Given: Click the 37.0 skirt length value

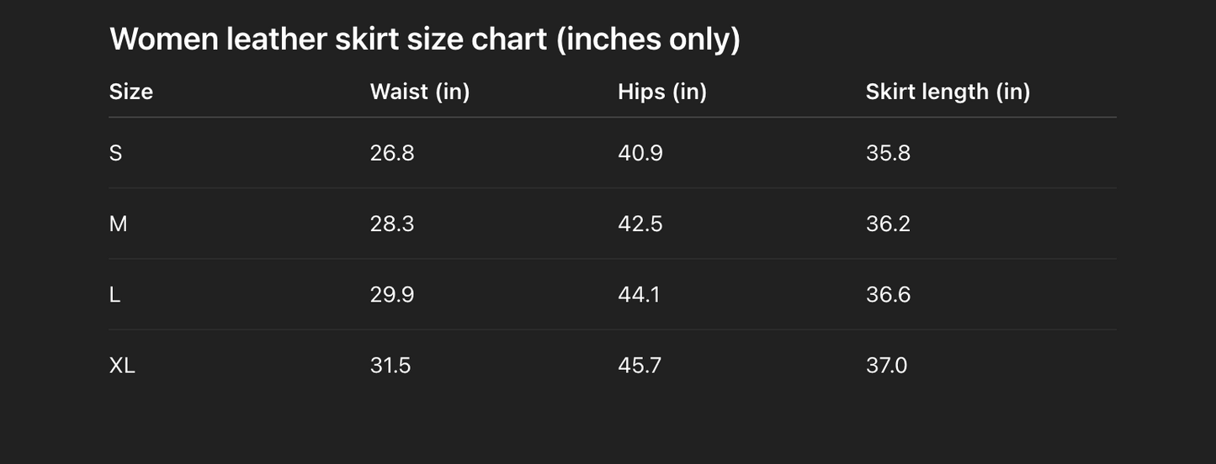Looking at the screenshot, I should (886, 366).
